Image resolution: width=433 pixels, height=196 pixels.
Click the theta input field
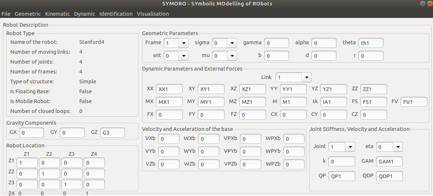[371, 43]
